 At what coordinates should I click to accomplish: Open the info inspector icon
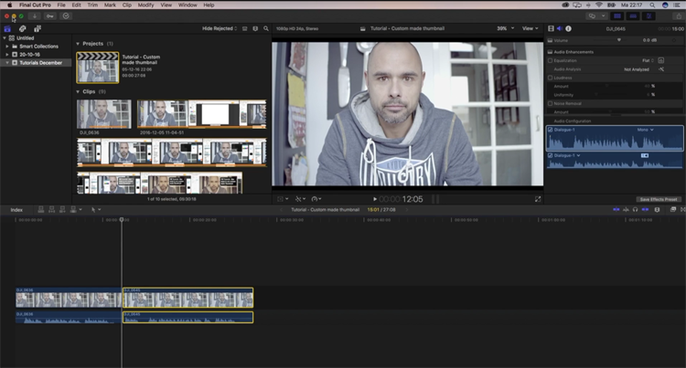[x=569, y=29]
